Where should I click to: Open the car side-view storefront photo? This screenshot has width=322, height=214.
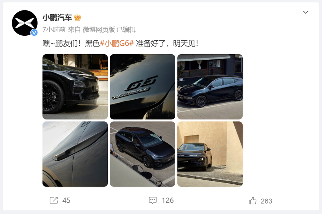[x=210, y=87]
